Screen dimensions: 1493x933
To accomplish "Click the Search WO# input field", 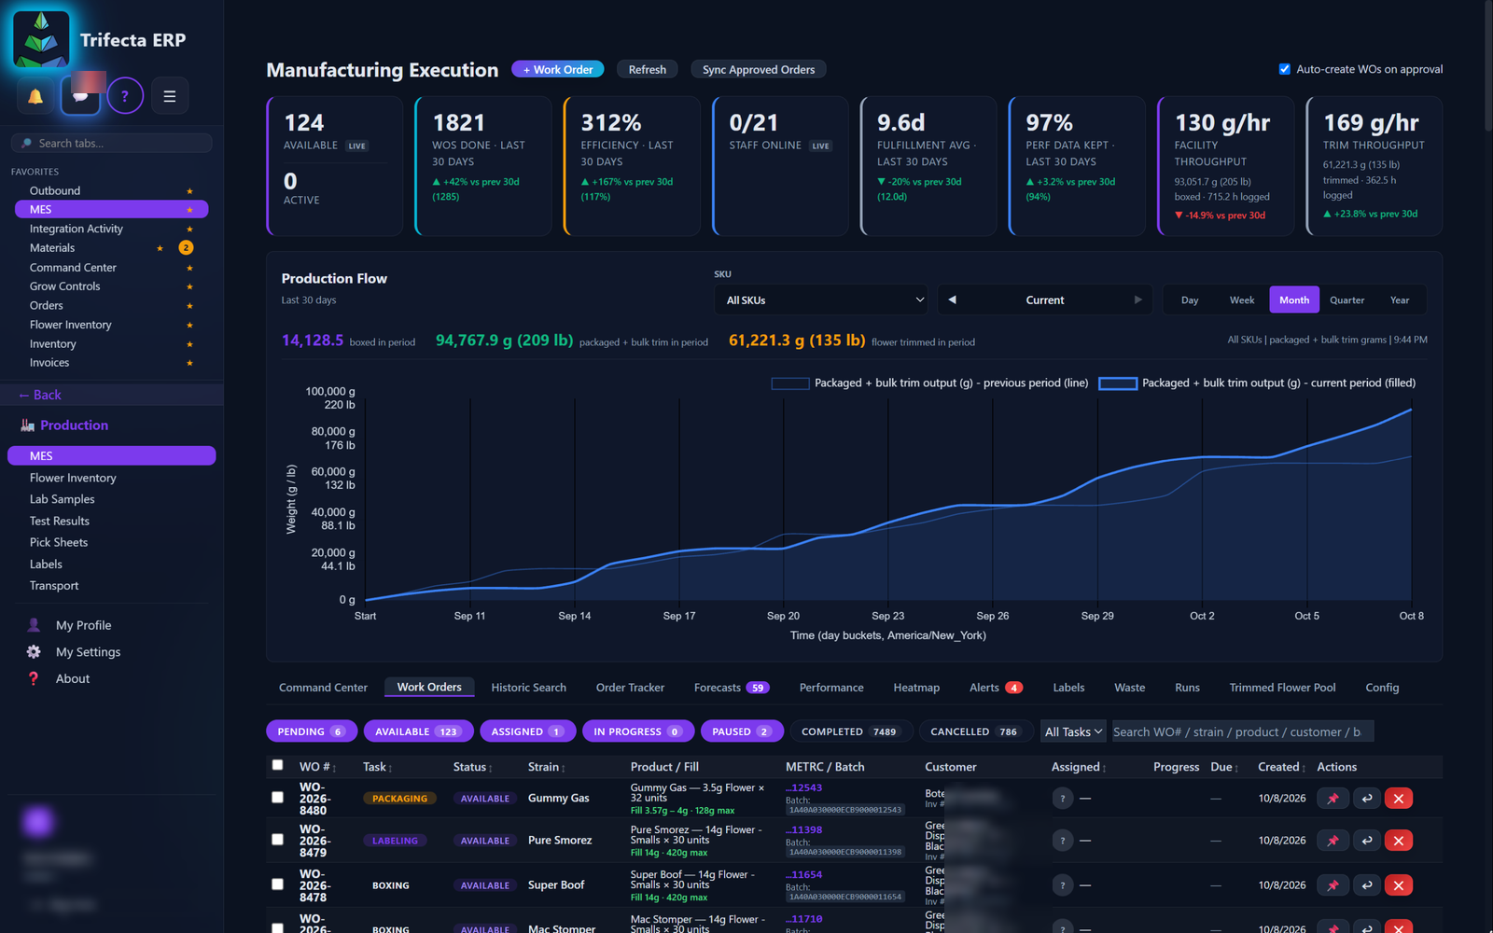I will click(1242, 732).
